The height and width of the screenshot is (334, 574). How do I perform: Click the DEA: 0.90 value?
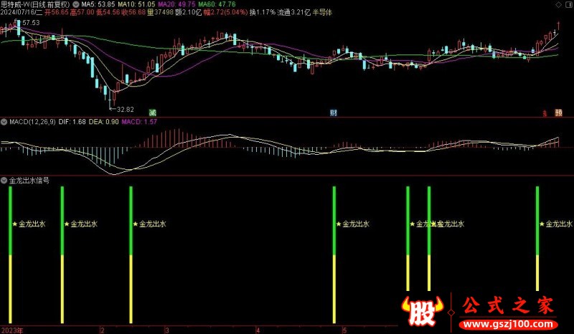tap(103, 122)
